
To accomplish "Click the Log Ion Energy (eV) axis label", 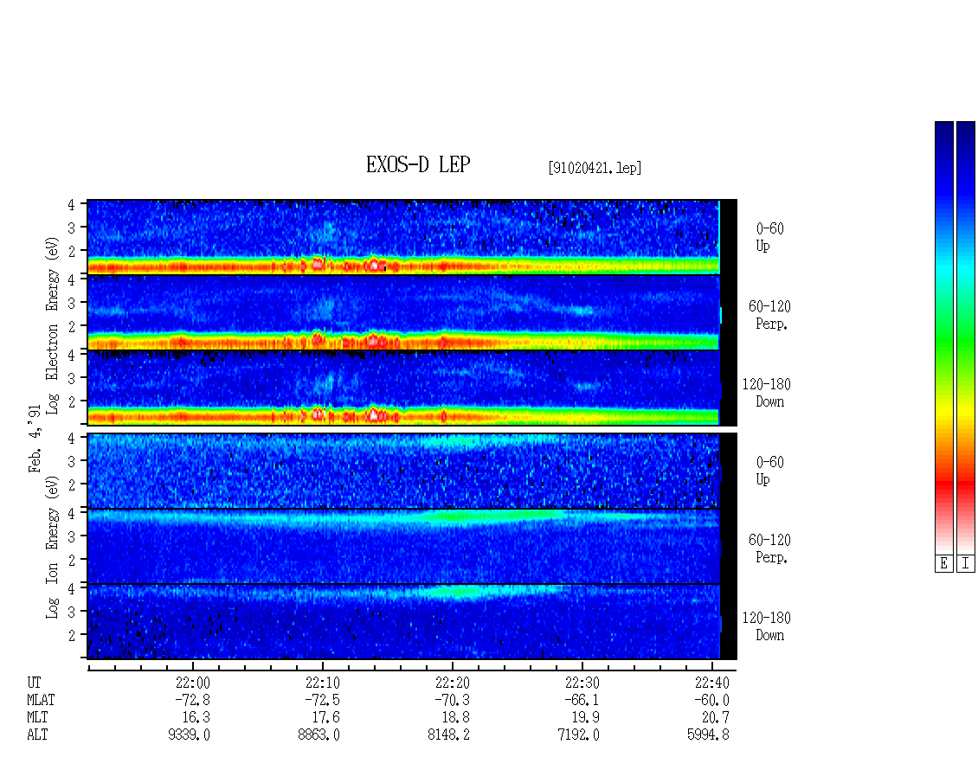I will coord(52,547).
